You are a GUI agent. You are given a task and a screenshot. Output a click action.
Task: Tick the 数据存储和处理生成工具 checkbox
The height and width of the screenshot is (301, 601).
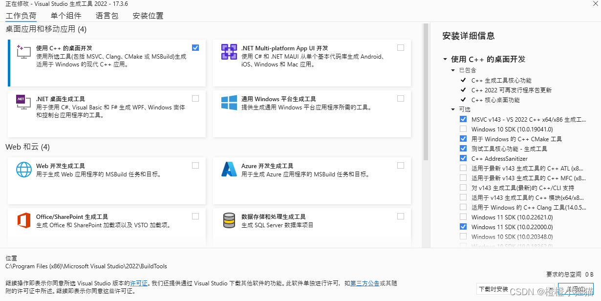tap(401, 216)
